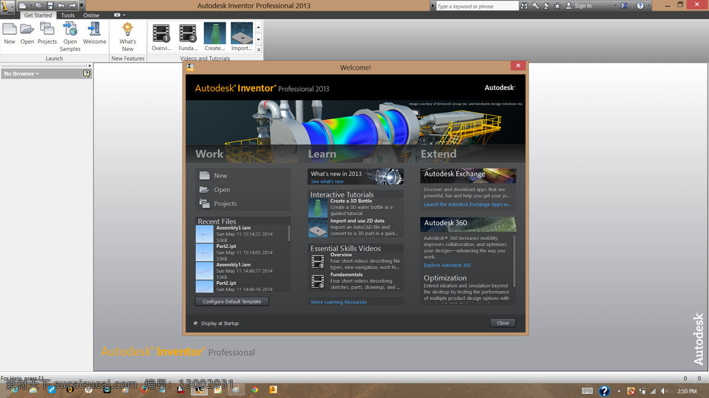Expand the quick access toolbar customize dropdown
The height and width of the screenshot is (398, 709).
82,6
